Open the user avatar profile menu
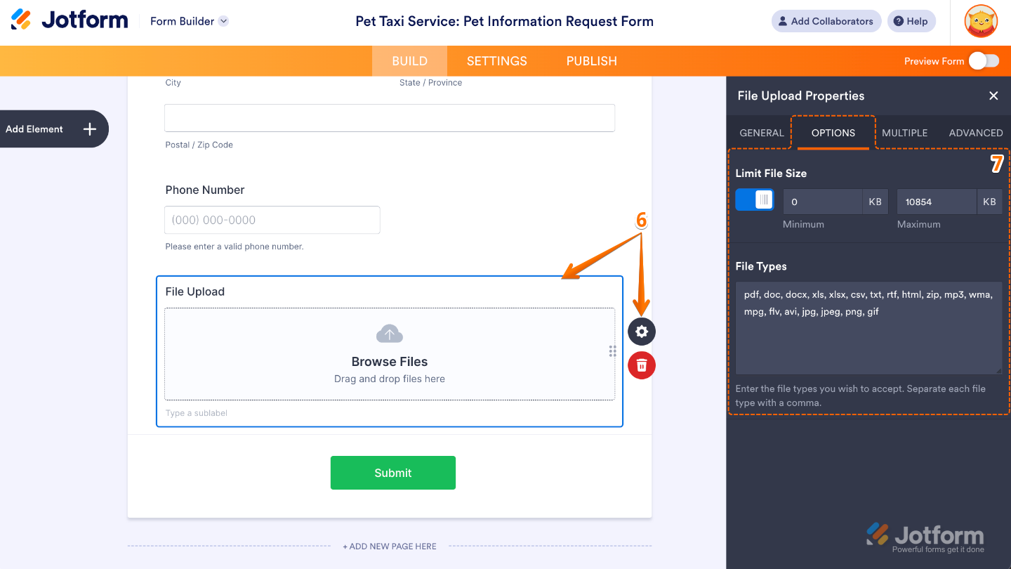The width and height of the screenshot is (1011, 569). pos(981,21)
